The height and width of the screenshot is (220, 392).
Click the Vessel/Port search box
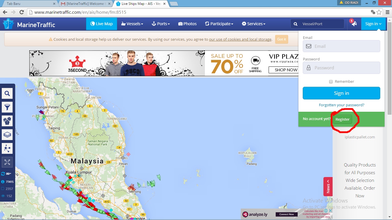[317, 24]
